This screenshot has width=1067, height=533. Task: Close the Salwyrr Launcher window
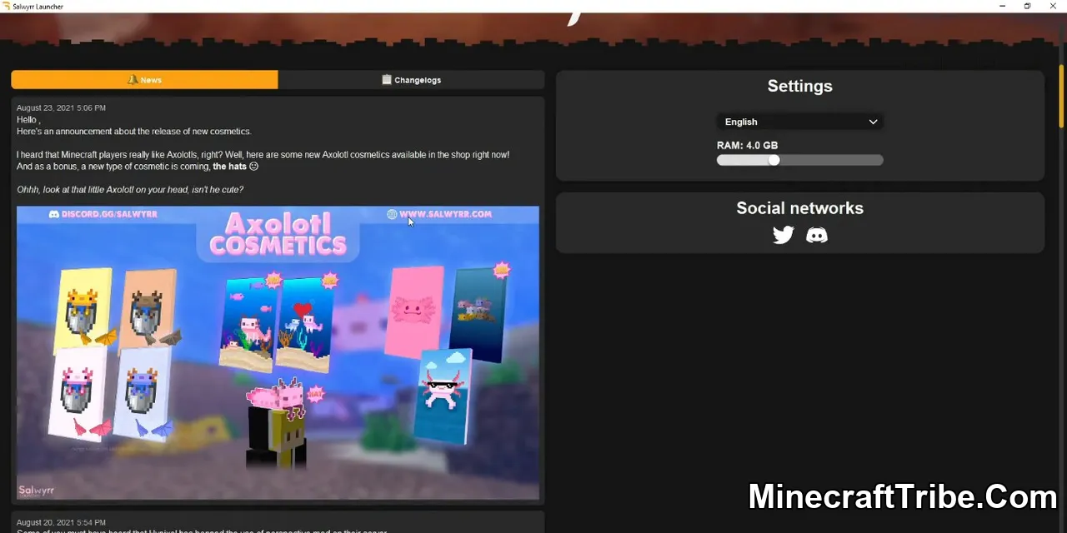point(1054,6)
